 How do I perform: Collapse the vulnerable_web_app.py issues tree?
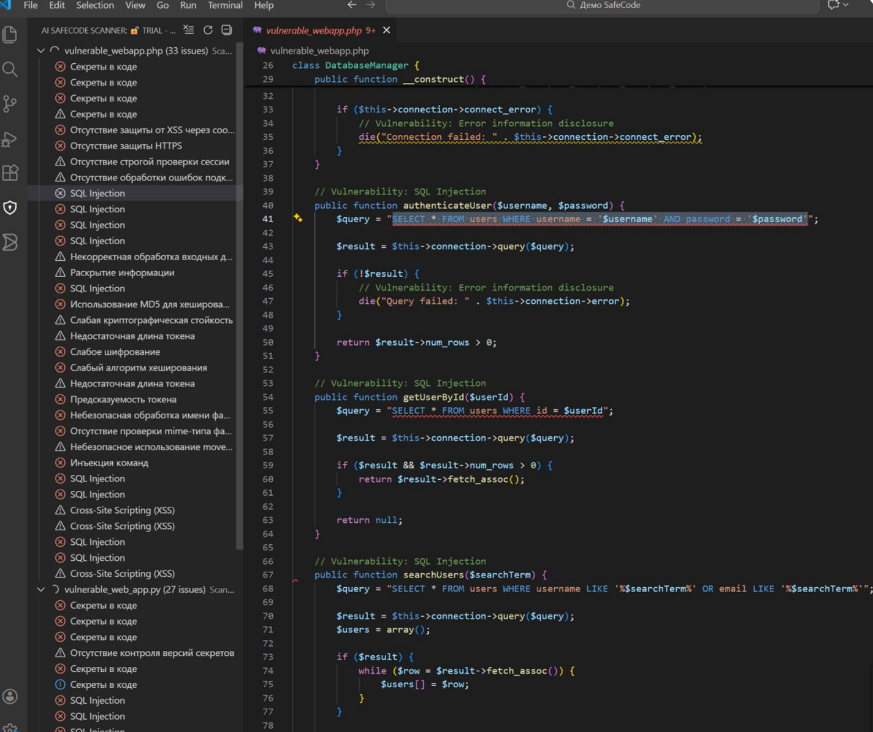[41, 590]
